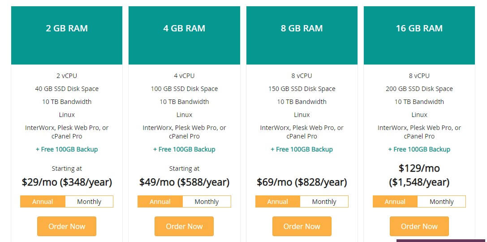Viewport: 487px width, 242px height.
Task: Select Annual billing for 2 GB RAM plan
Action: click(43, 201)
